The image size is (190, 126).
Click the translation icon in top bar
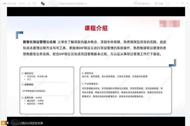43,4
